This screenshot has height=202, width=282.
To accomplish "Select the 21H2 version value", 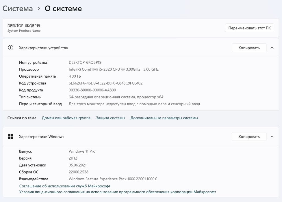I will (x=73, y=158).
